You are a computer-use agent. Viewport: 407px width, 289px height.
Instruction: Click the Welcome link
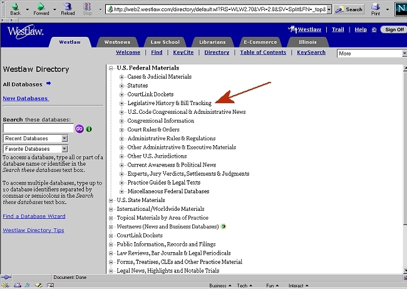(x=128, y=53)
